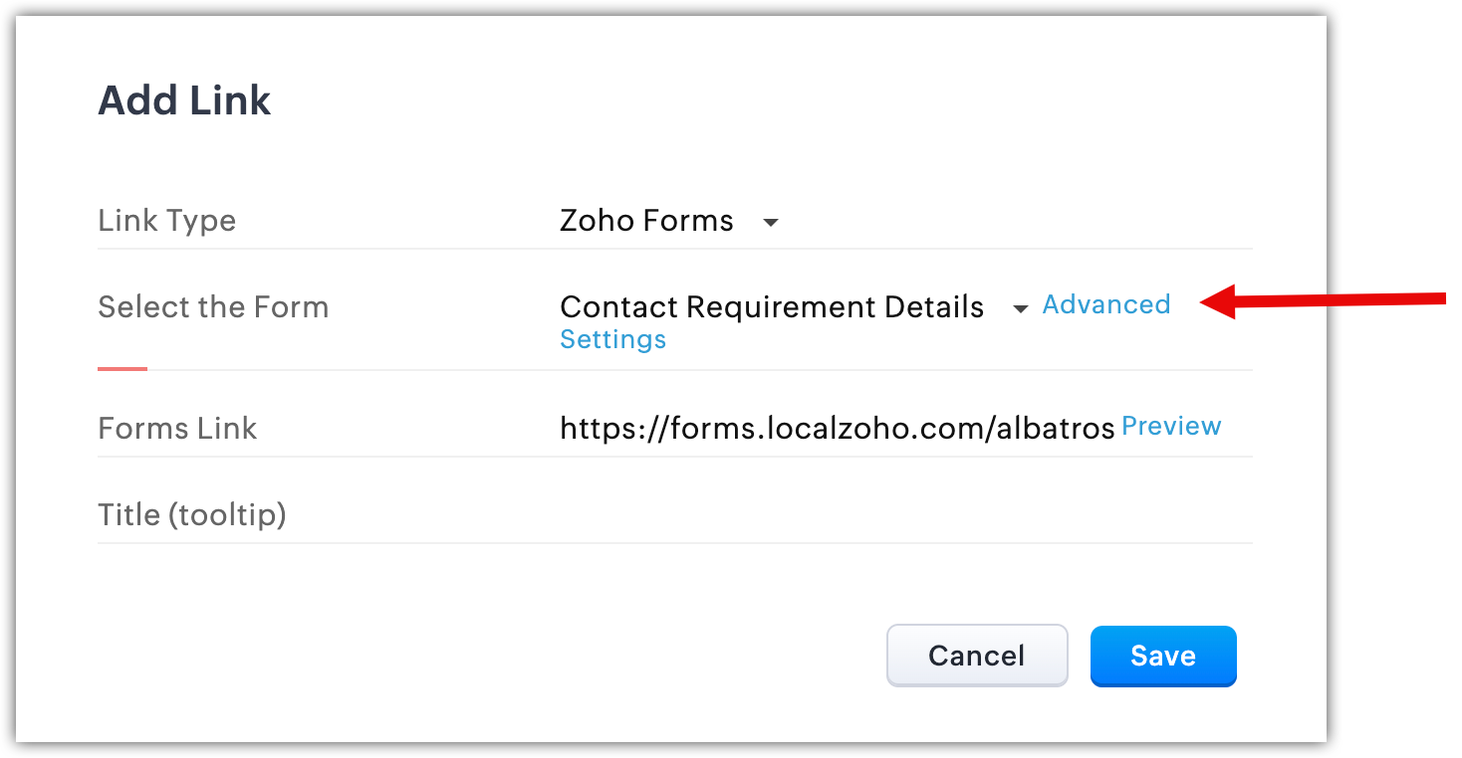
Task: Open the Link Type dropdown arrow
Action: pos(770,223)
